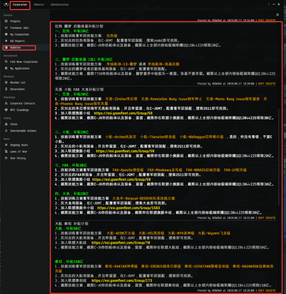Click DELETE on bulletin posted 16:39:00
The image size is (286, 294).
(x=271, y=83)
